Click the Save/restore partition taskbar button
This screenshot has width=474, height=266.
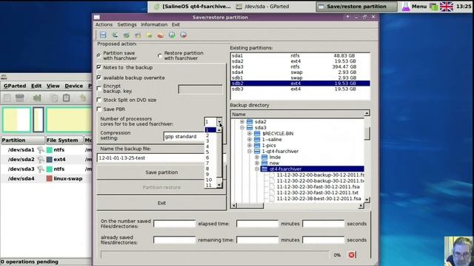coord(357,7)
